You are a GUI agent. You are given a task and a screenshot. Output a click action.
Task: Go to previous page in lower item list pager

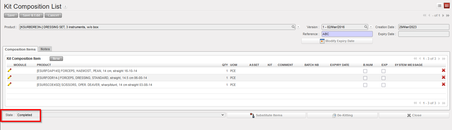420,103
